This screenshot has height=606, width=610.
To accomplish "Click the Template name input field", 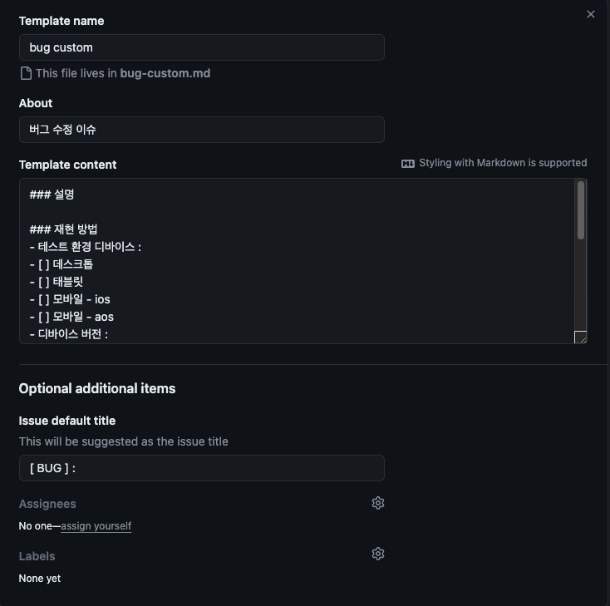I will pos(201,47).
